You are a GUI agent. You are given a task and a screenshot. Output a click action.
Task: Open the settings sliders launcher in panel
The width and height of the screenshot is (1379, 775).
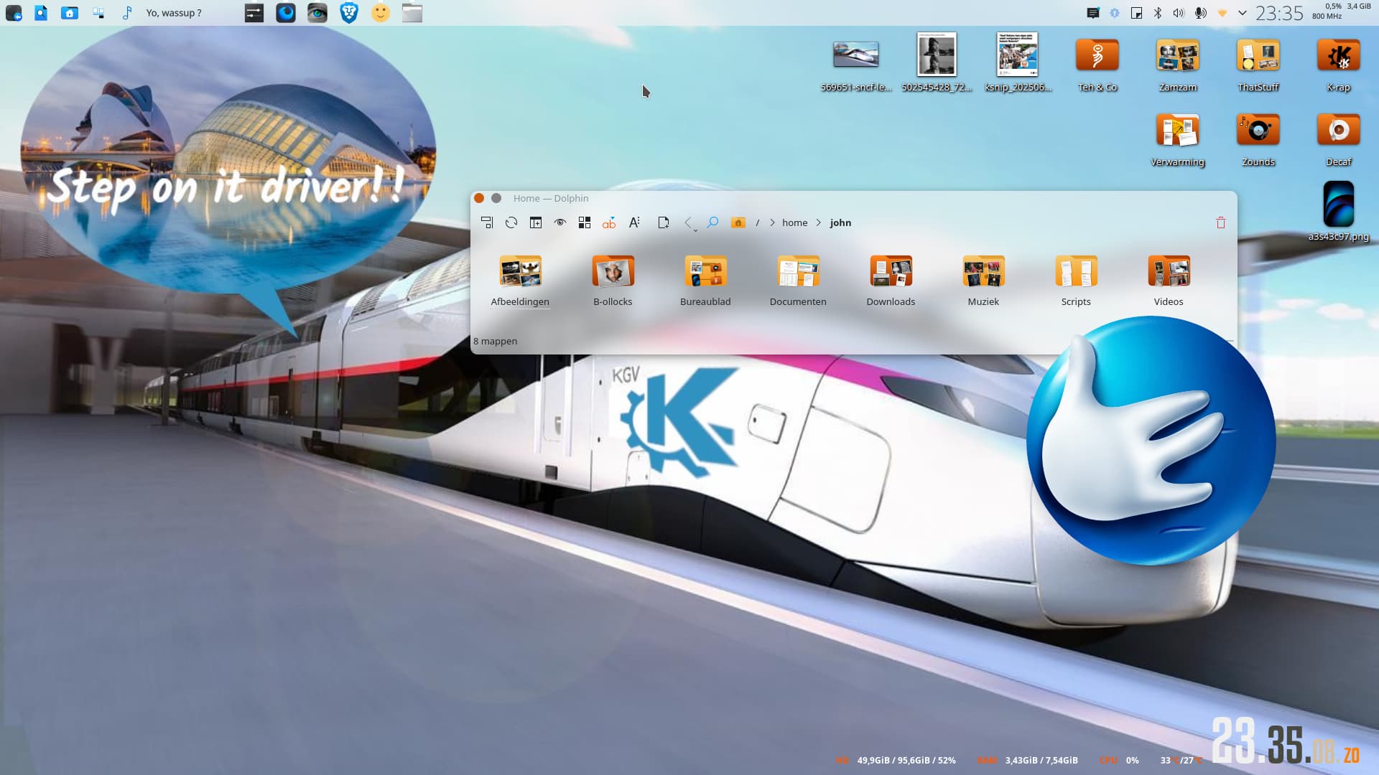click(254, 13)
